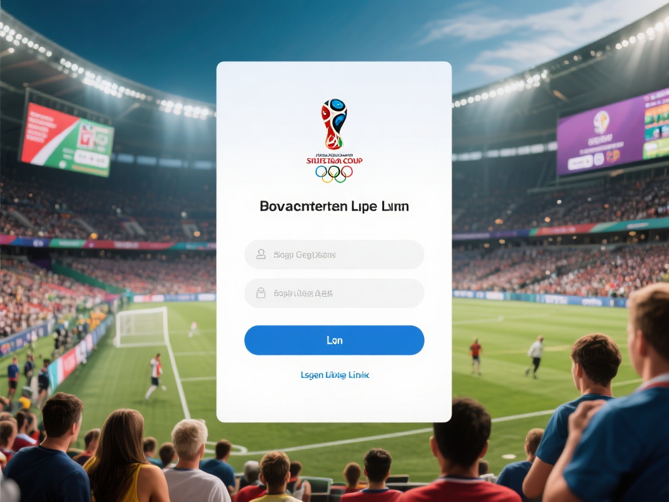The width and height of the screenshot is (669, 502).
Task: Click the purple stadium scoreboard screen
Action: [x=613, y=132]
